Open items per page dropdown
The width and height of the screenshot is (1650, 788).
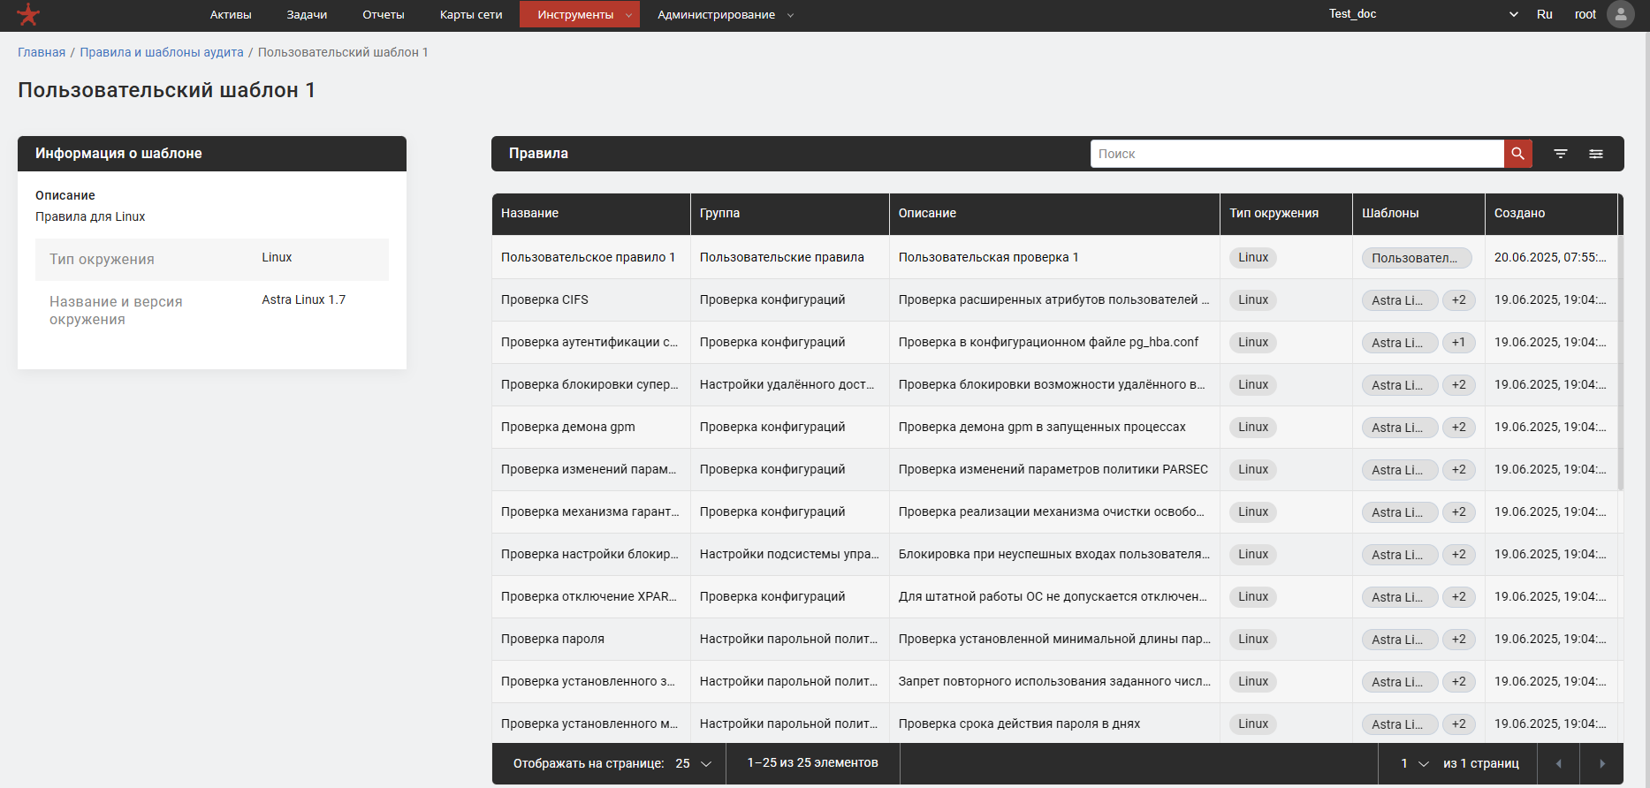[x=694, y=763]
